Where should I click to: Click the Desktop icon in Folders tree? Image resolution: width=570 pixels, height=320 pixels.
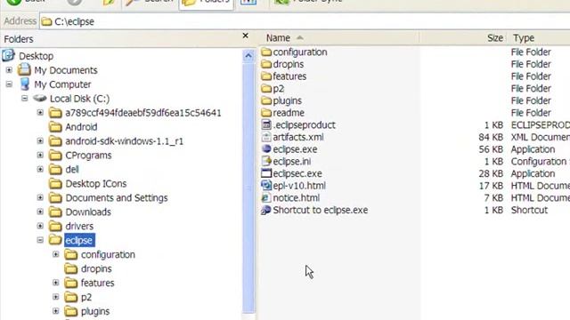pyautogui.click(x=8, y=55)
